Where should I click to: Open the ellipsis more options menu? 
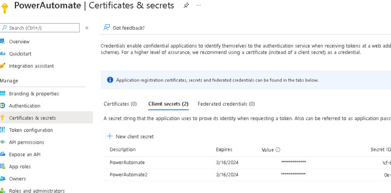coord(199,6)
